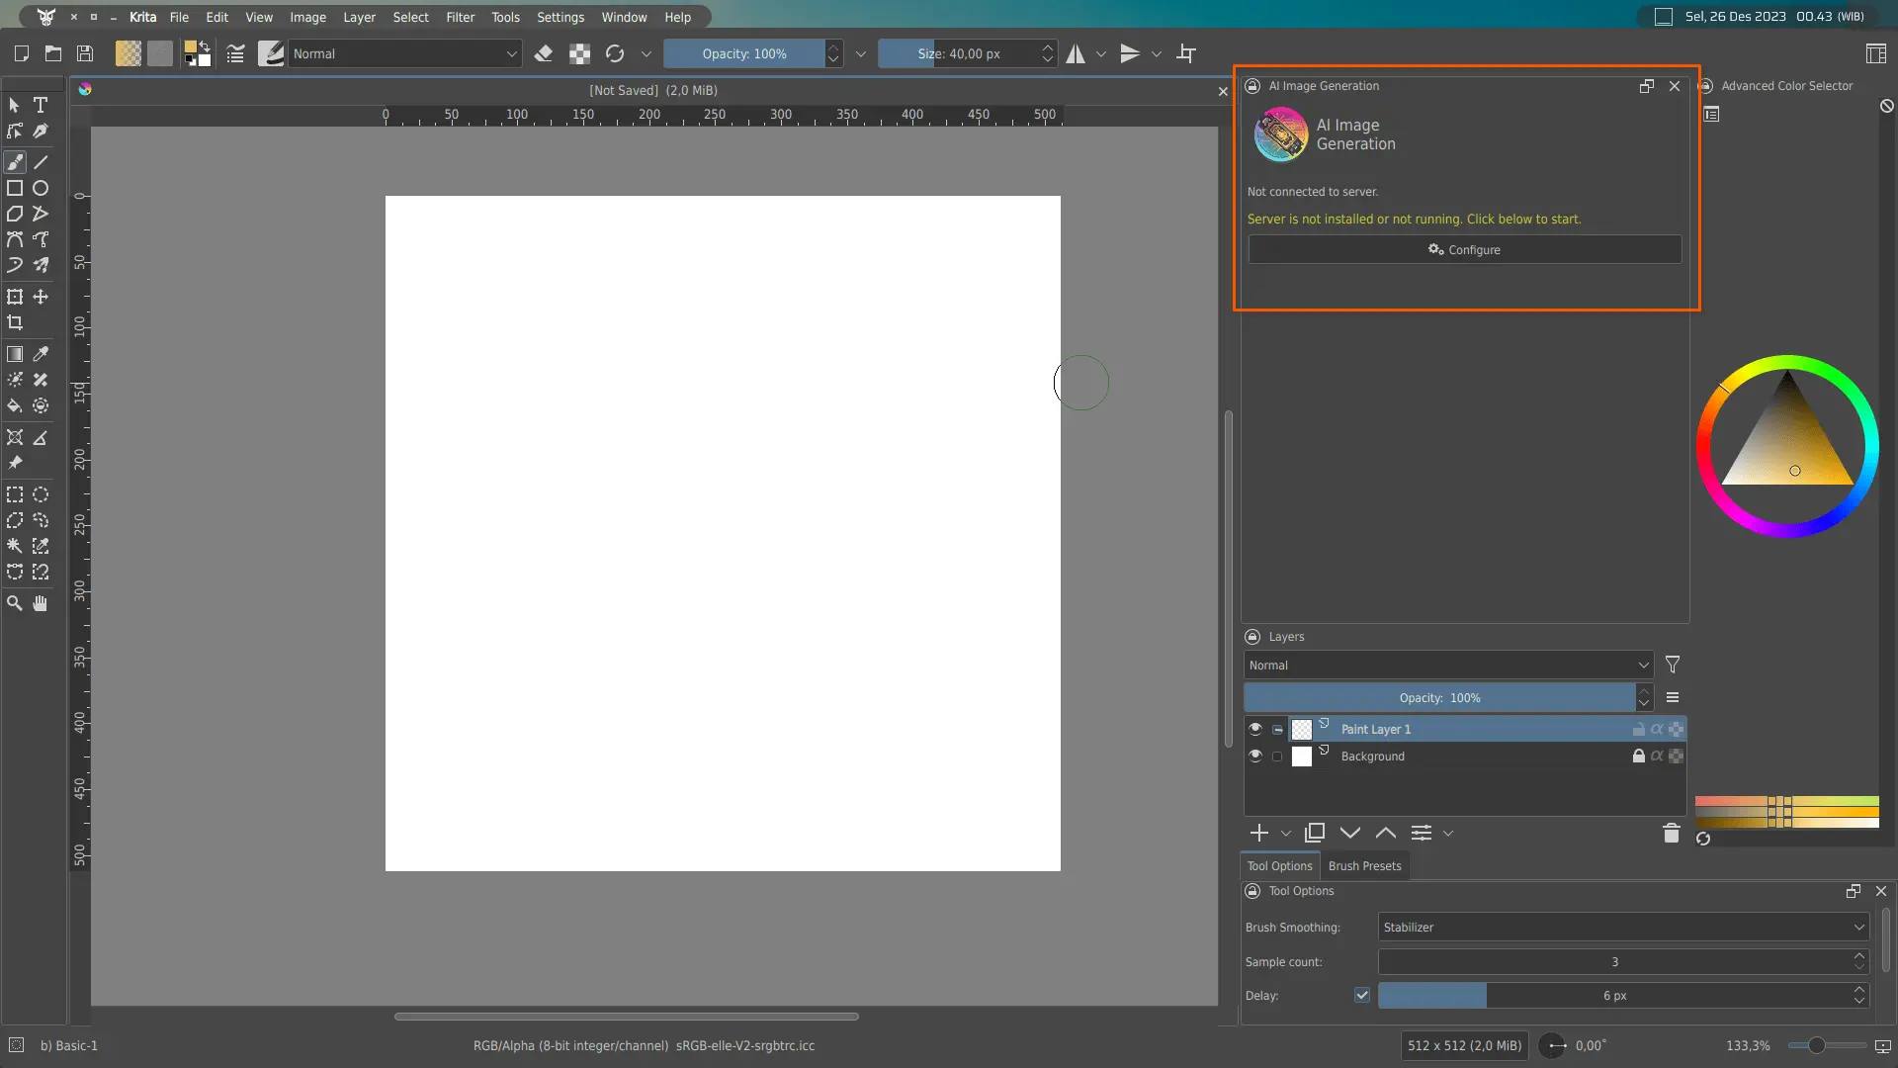Float the AI Image Generation docker
Screen dimensions: 1898x1068
[x=1646, y=86]
